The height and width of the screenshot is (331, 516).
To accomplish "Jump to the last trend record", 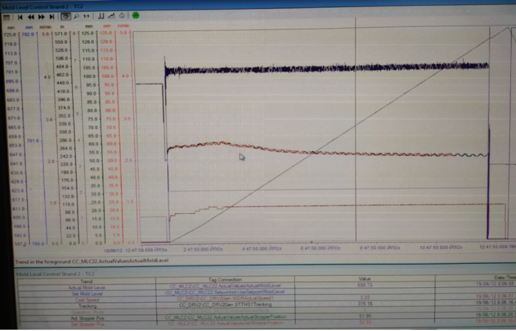I will click(52, 15).
